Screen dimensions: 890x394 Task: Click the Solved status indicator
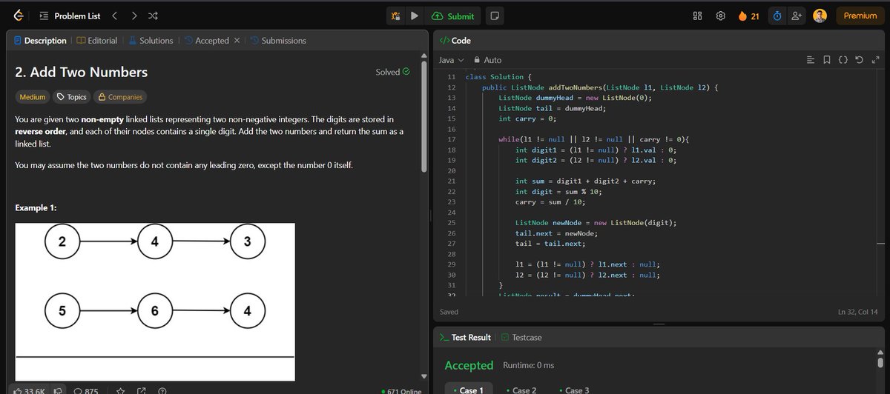pyautogui.click(x=392, y=72)
